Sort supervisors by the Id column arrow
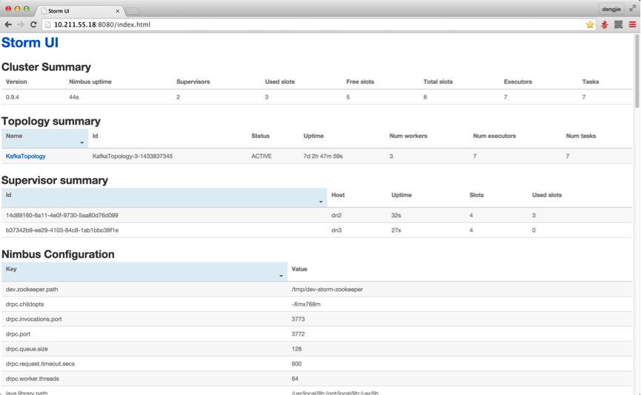 coord(320,202)
